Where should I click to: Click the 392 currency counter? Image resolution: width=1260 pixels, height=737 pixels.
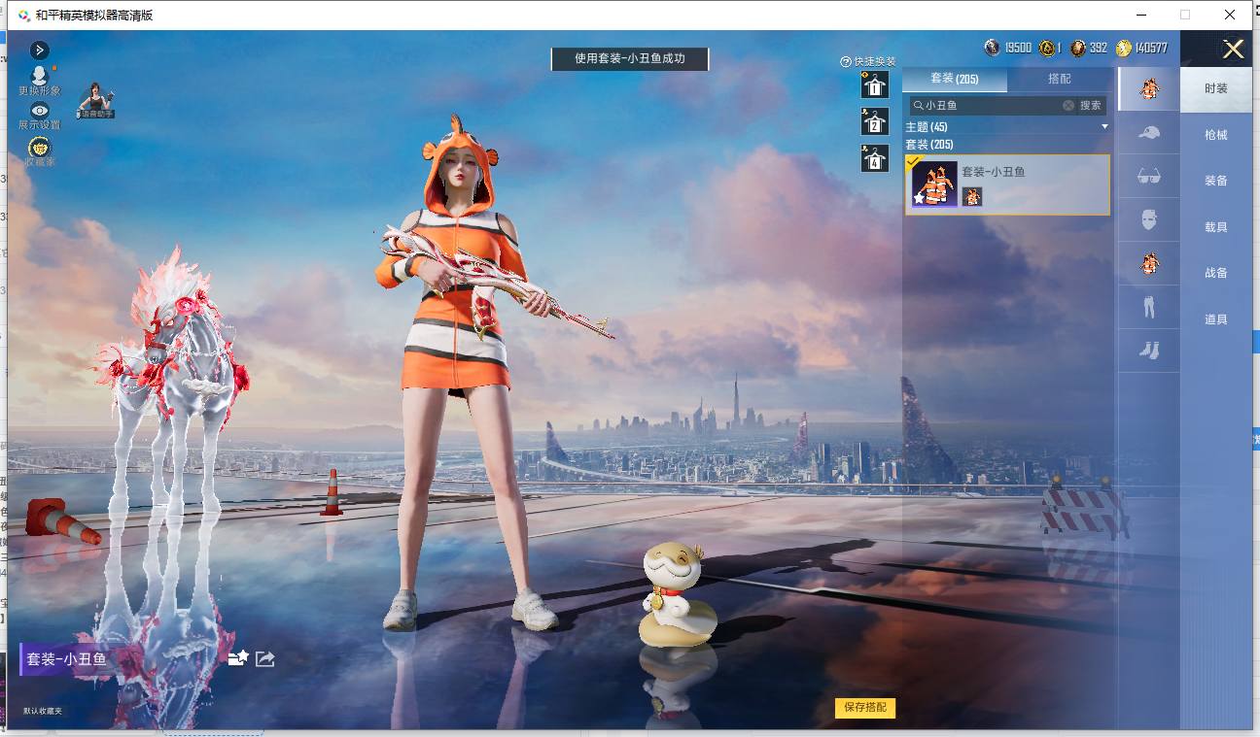tap(1089, 48)
